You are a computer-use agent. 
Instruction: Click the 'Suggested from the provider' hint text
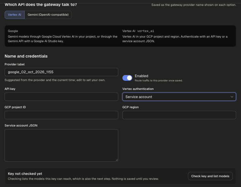(x=55, y=80)
